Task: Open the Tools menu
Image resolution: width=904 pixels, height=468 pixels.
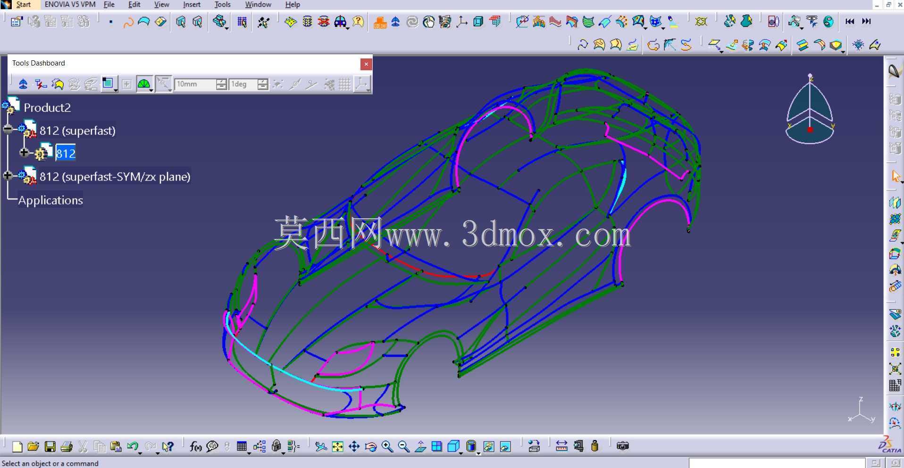Action: tap(222, 4)
